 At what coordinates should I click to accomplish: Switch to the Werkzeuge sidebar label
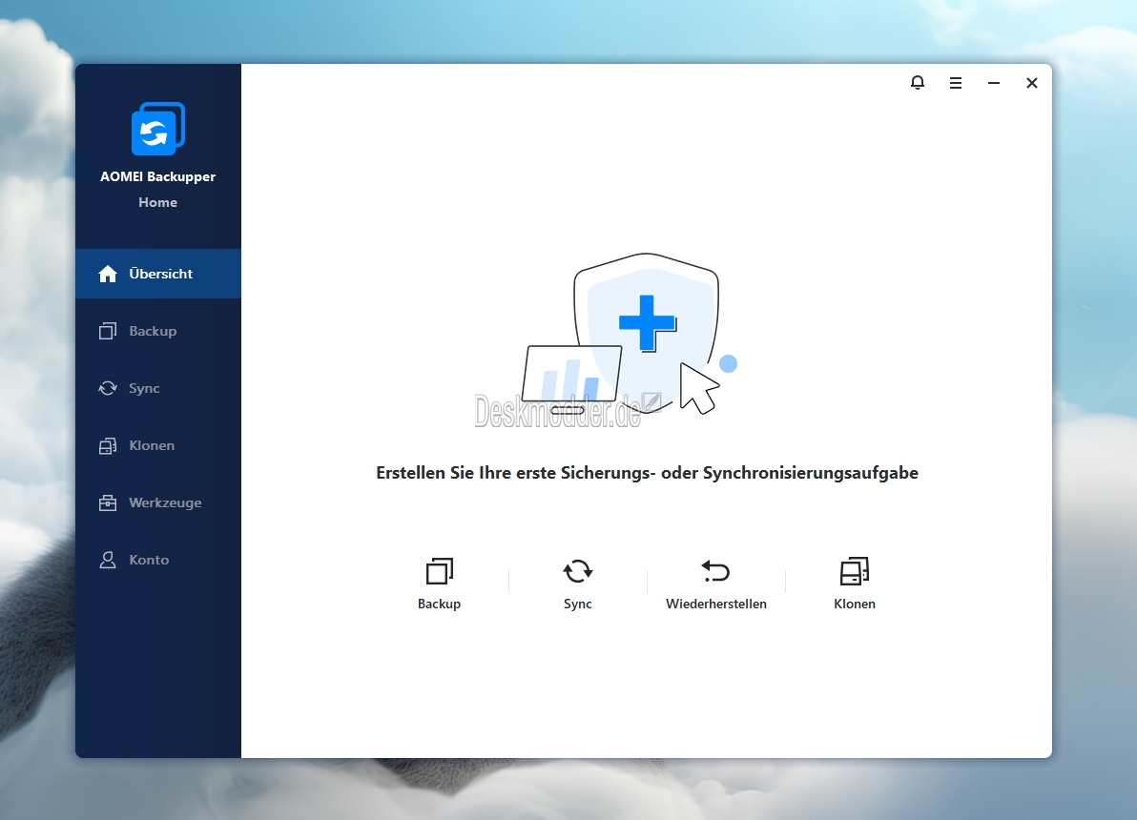165,503
